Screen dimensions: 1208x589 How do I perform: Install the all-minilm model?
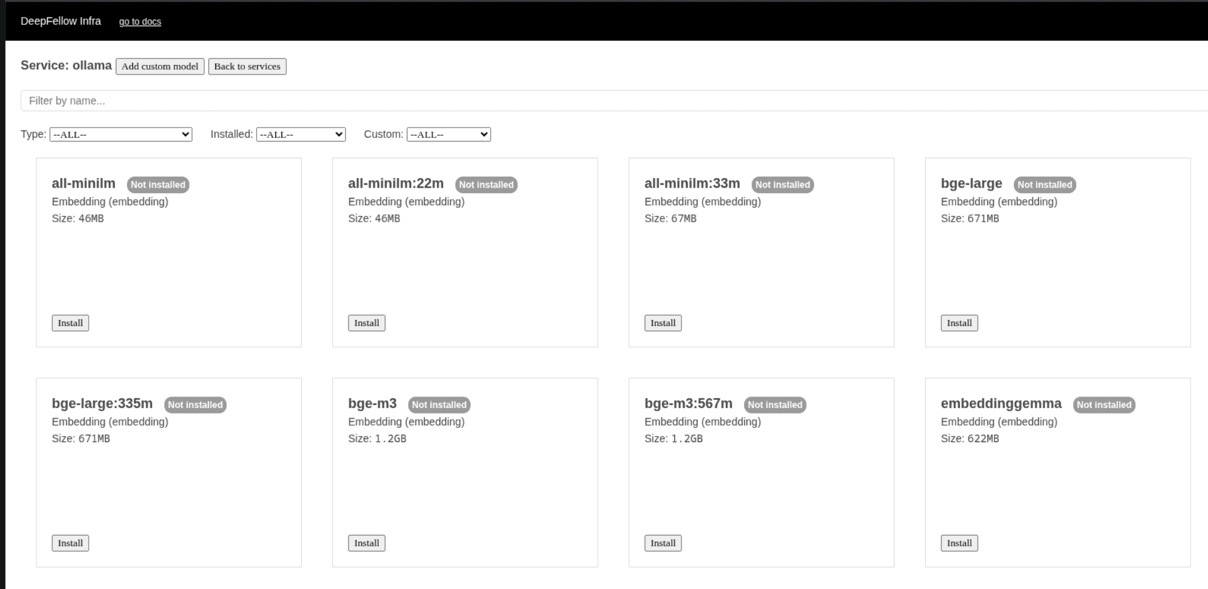[69, 322]
